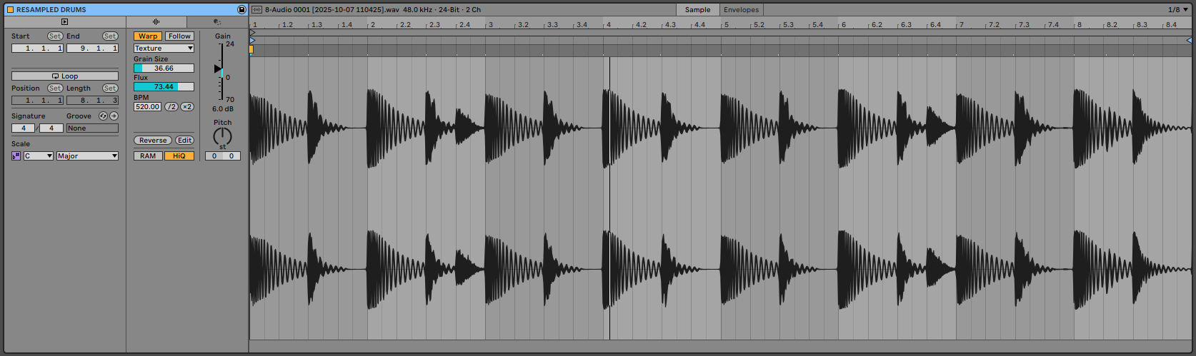The width and height of the screenshot is (1196, 356).
Task: Toggle the Warp switch
Action: tap(148, 36)
